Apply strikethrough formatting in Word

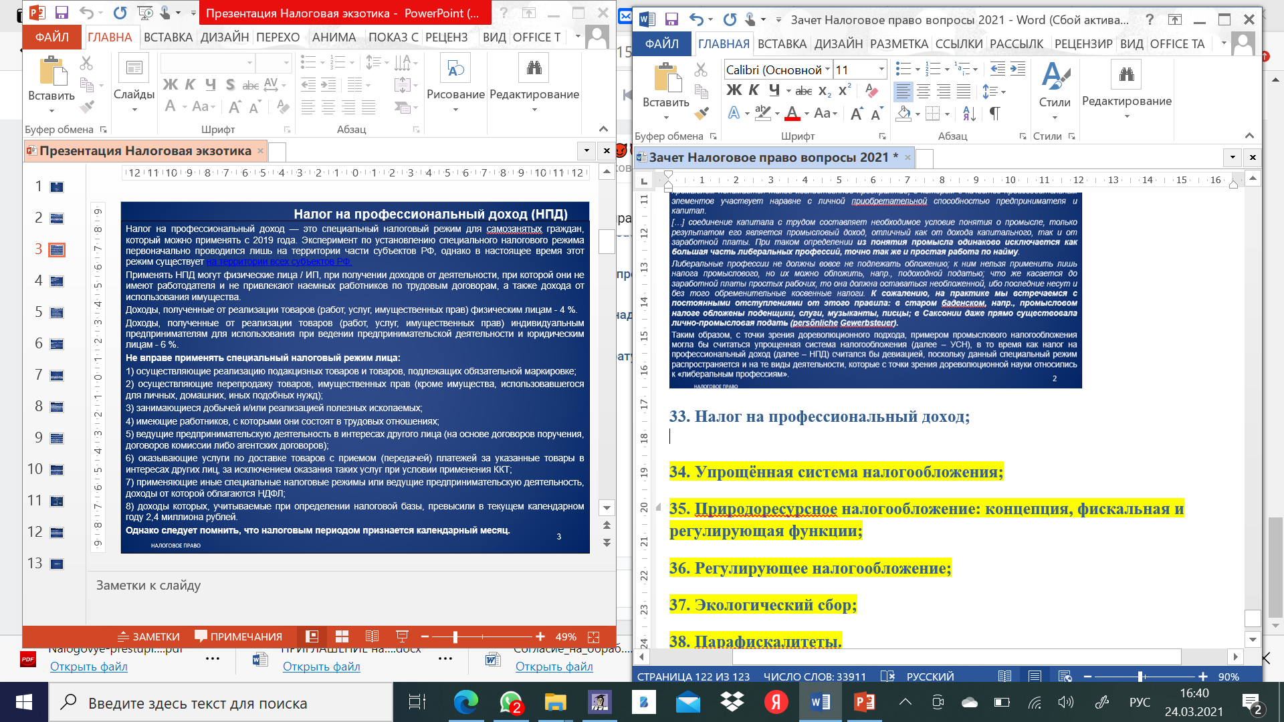804,90
